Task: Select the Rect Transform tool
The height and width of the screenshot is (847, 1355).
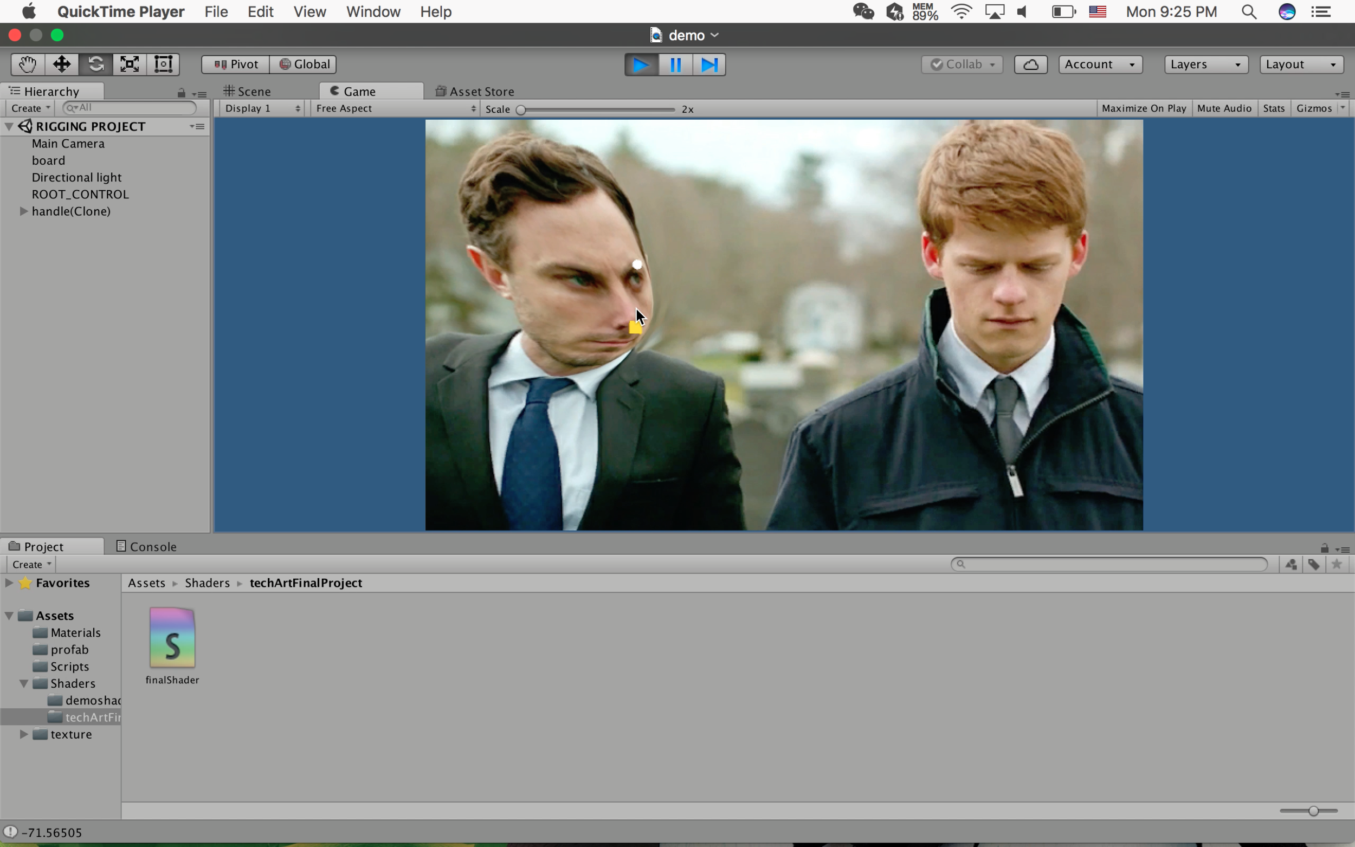Action: click(163, 64)
